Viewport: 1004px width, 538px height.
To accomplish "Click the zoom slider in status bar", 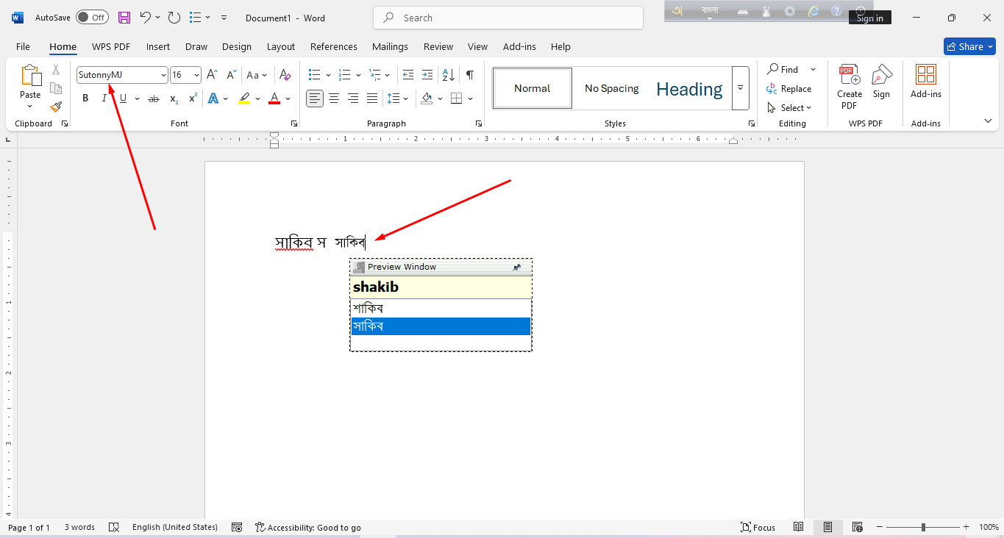I will (923, 527).
